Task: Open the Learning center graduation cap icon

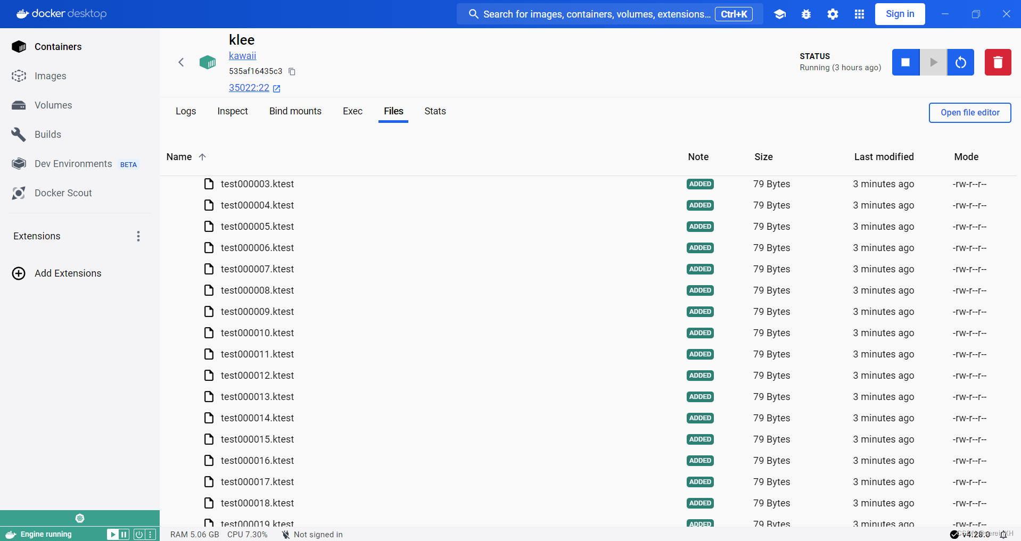Action: (780, 14)
